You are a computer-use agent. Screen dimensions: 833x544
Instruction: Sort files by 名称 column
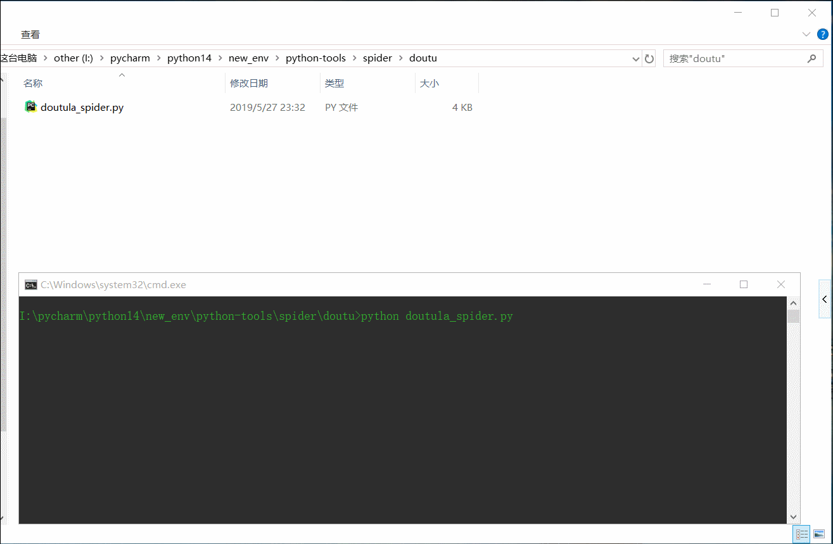[33, 84]
